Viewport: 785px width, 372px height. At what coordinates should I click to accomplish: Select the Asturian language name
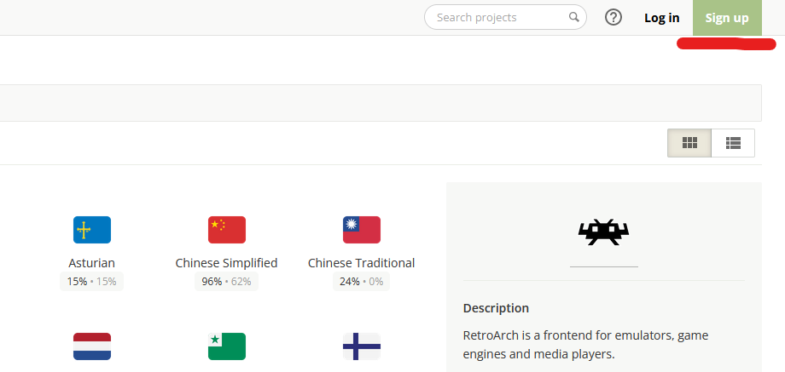(91, 263)
